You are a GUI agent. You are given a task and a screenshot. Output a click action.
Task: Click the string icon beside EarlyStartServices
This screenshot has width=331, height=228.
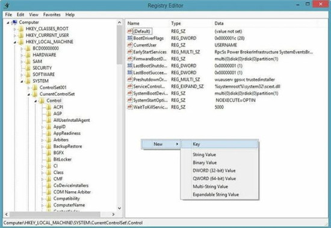tap(130, 52)
